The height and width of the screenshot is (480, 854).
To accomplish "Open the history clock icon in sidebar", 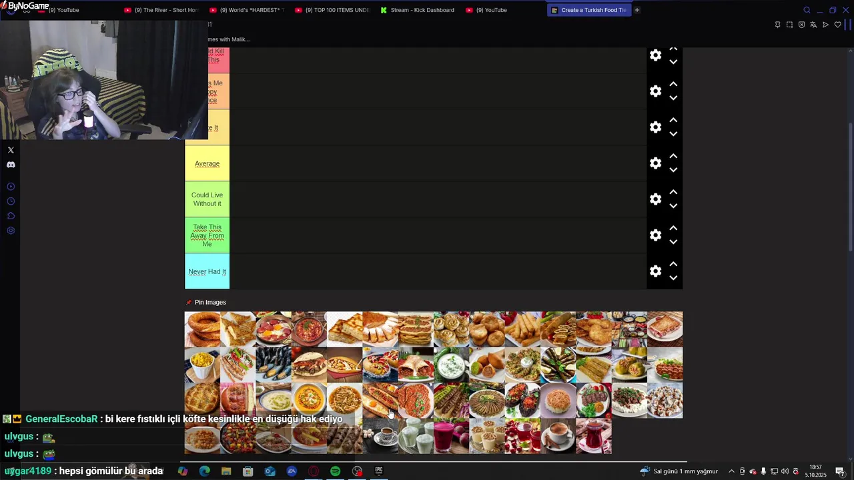I will pos(11,201).
